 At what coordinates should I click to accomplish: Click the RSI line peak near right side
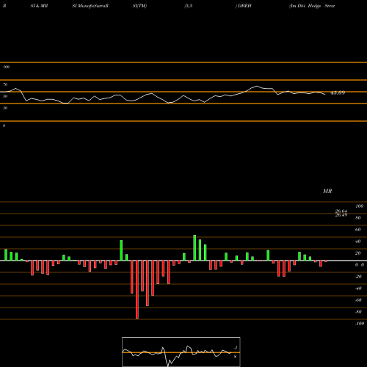[x=257, y=86]
